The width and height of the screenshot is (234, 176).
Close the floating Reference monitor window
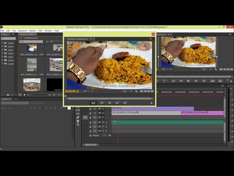coord(153,34)
